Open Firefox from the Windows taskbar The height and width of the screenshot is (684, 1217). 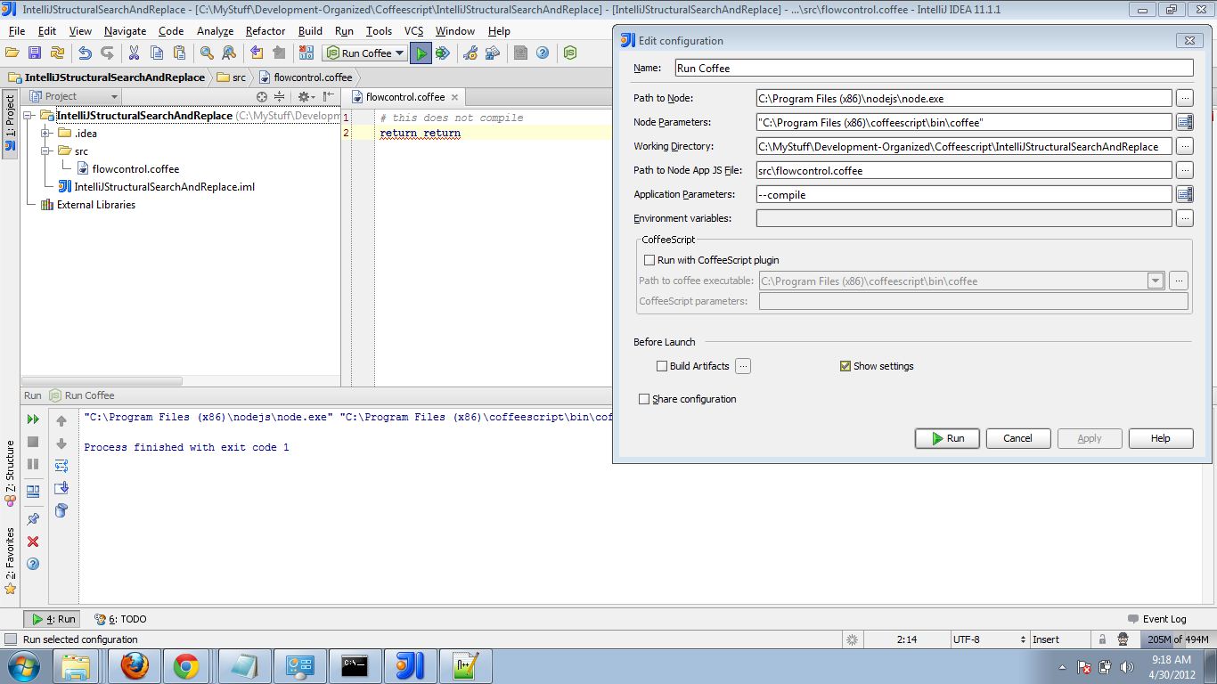point(135,665)
